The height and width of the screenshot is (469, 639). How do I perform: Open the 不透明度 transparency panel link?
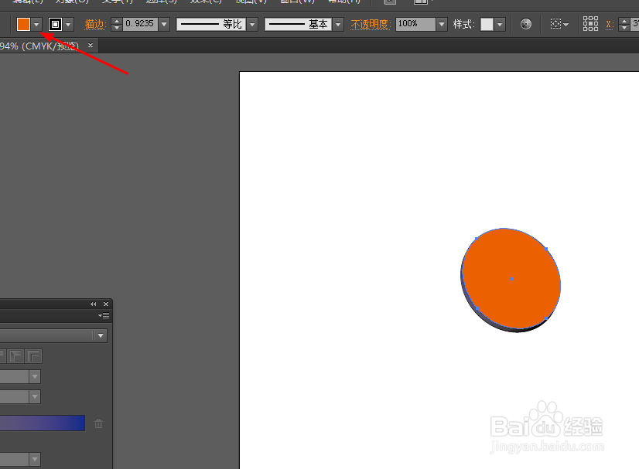[x=371, y=25]
